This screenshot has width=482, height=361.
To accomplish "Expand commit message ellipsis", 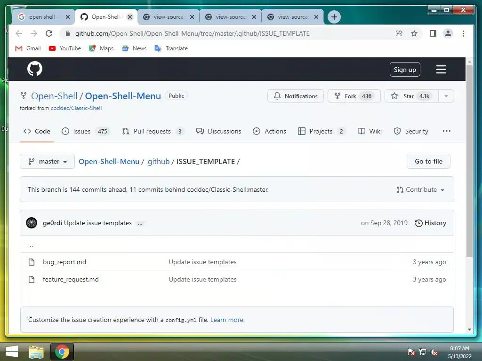I will point(140,223).
